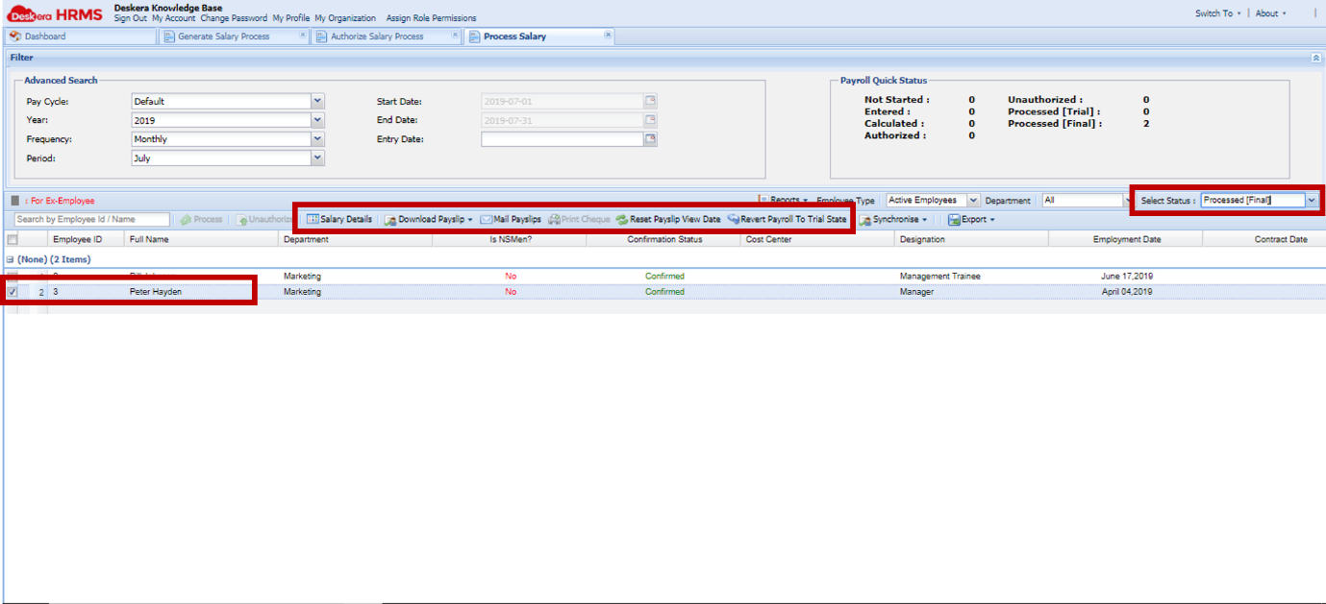Viewport: 1326px width, 604px height.
Task: Click the Department filter combo field
Action: 1083,201
